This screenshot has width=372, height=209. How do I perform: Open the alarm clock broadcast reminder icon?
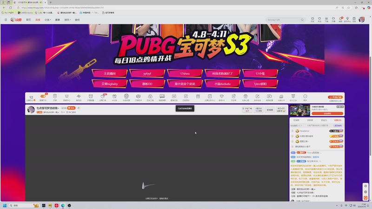[x=91, y=97]
